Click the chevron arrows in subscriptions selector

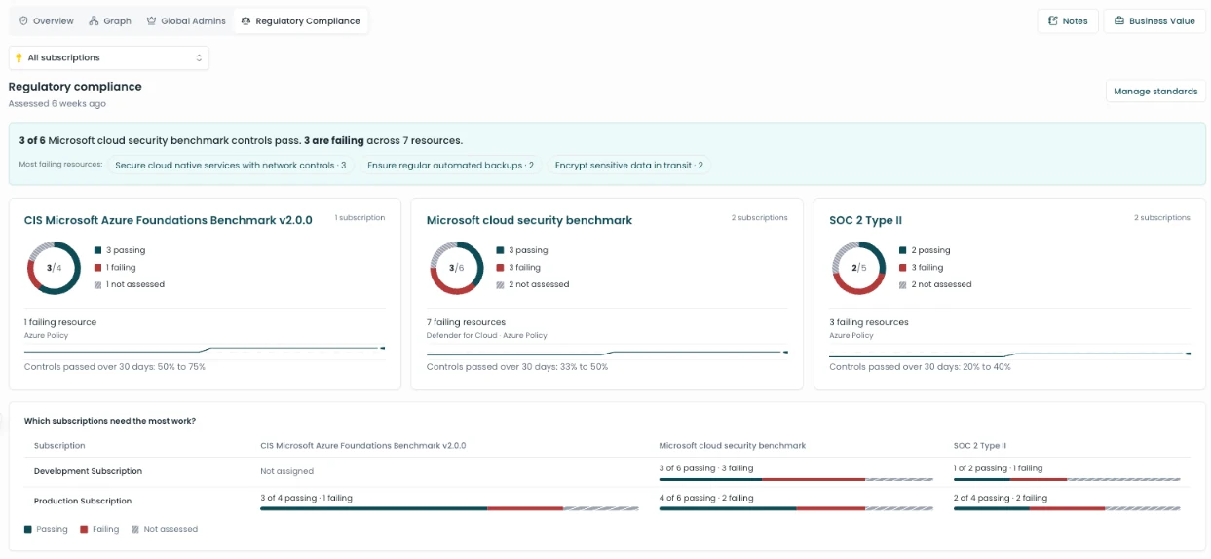pos(199,58)
